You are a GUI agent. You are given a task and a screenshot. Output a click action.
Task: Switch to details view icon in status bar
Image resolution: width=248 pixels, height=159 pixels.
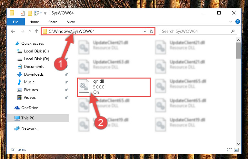pyautogui.click(x=229, y=150)
